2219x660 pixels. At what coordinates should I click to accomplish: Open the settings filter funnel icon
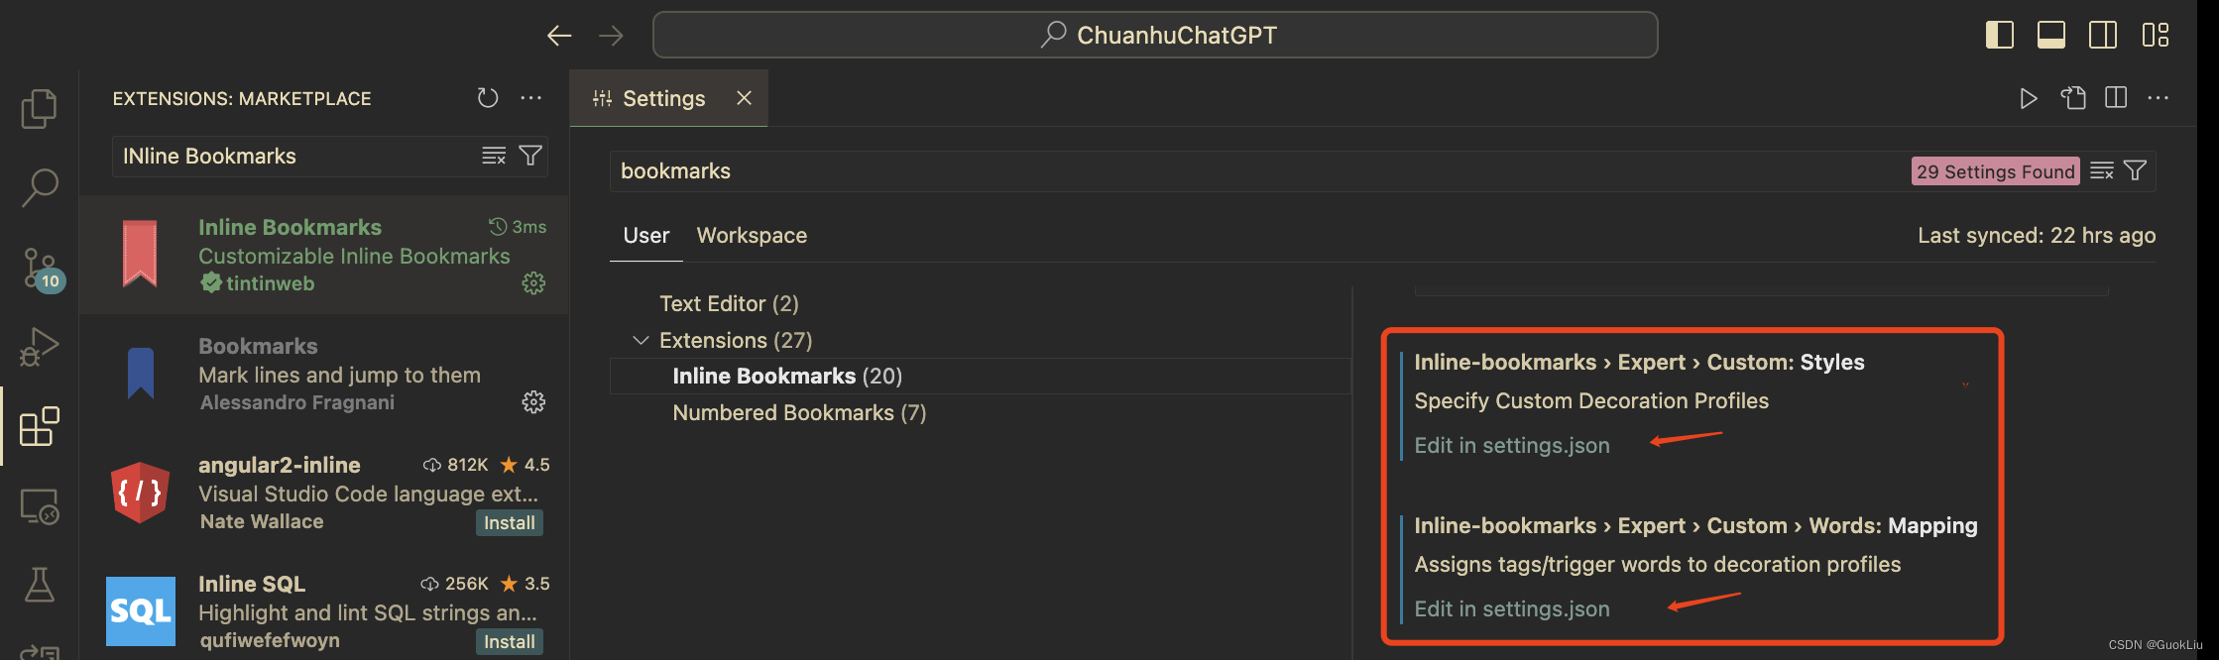2134,169
